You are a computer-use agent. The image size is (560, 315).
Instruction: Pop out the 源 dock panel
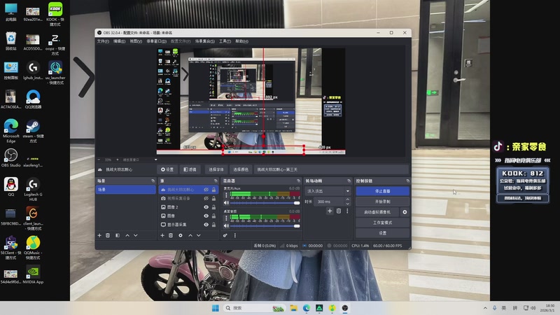(216, 181)
